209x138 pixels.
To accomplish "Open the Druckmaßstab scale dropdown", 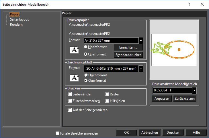I will pos(194,91).
